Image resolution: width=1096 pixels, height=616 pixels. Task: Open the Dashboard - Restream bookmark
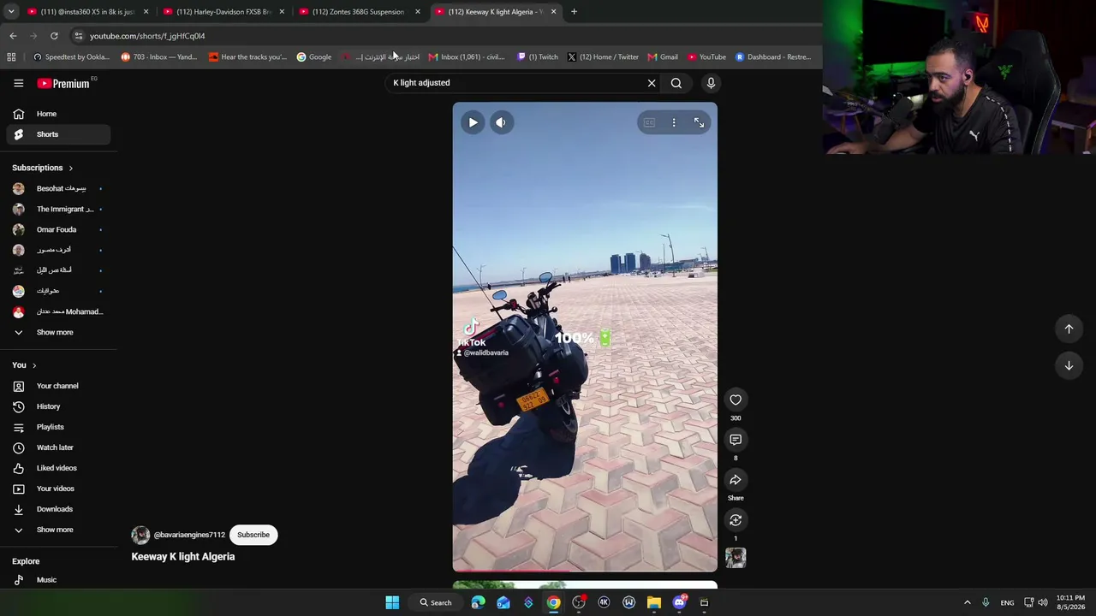(773, 57)
